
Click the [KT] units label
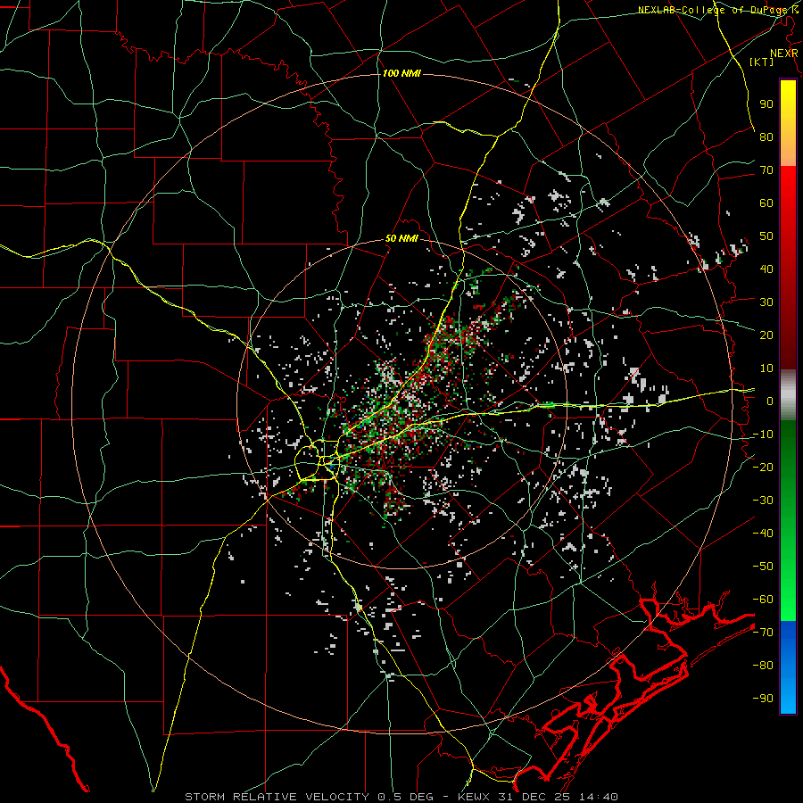point(762,62)
